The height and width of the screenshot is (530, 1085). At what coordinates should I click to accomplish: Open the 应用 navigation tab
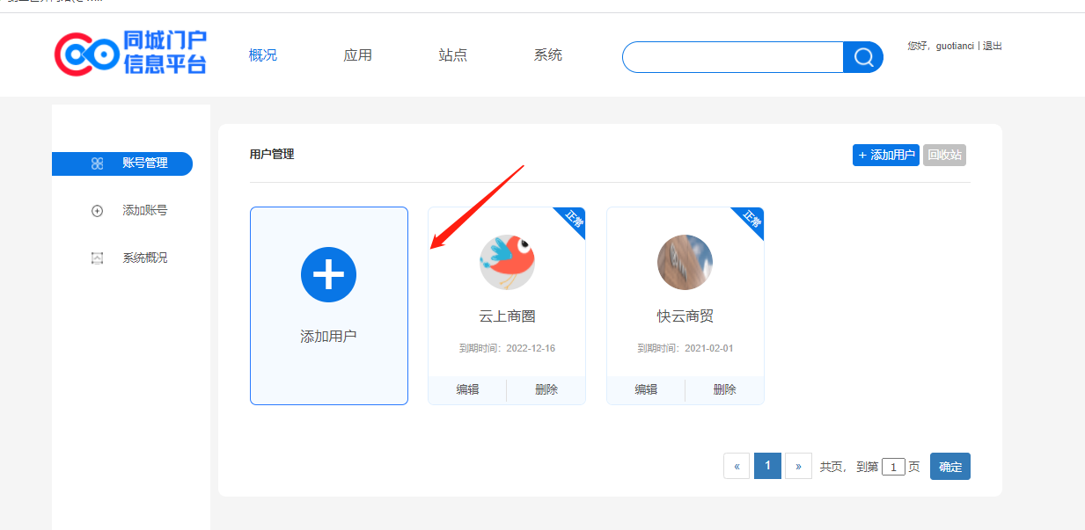coord(358,55)
